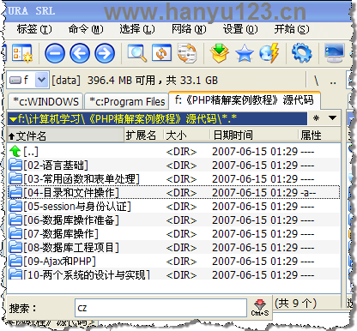Select the [..] parent directory row

[173, 152]
